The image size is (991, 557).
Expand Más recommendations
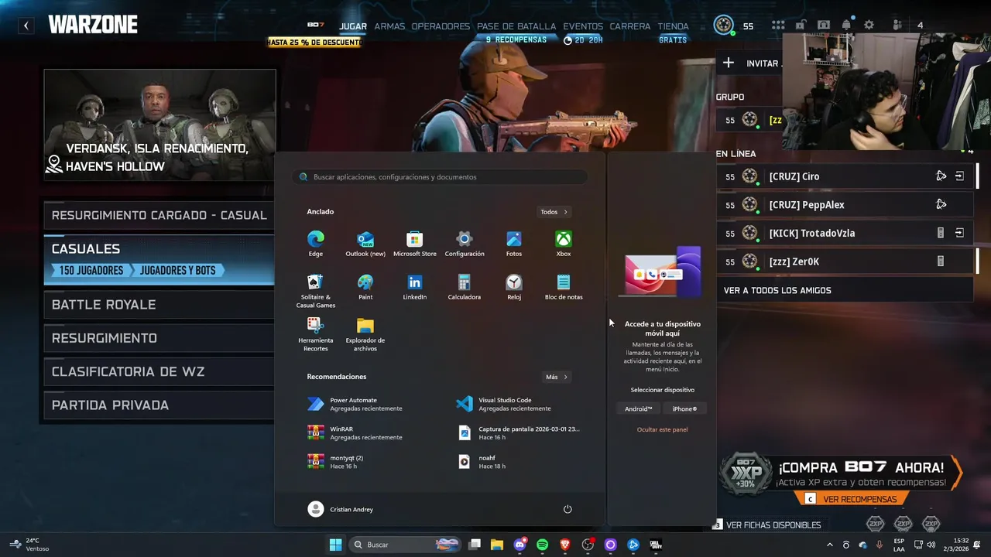pos(556,377)
